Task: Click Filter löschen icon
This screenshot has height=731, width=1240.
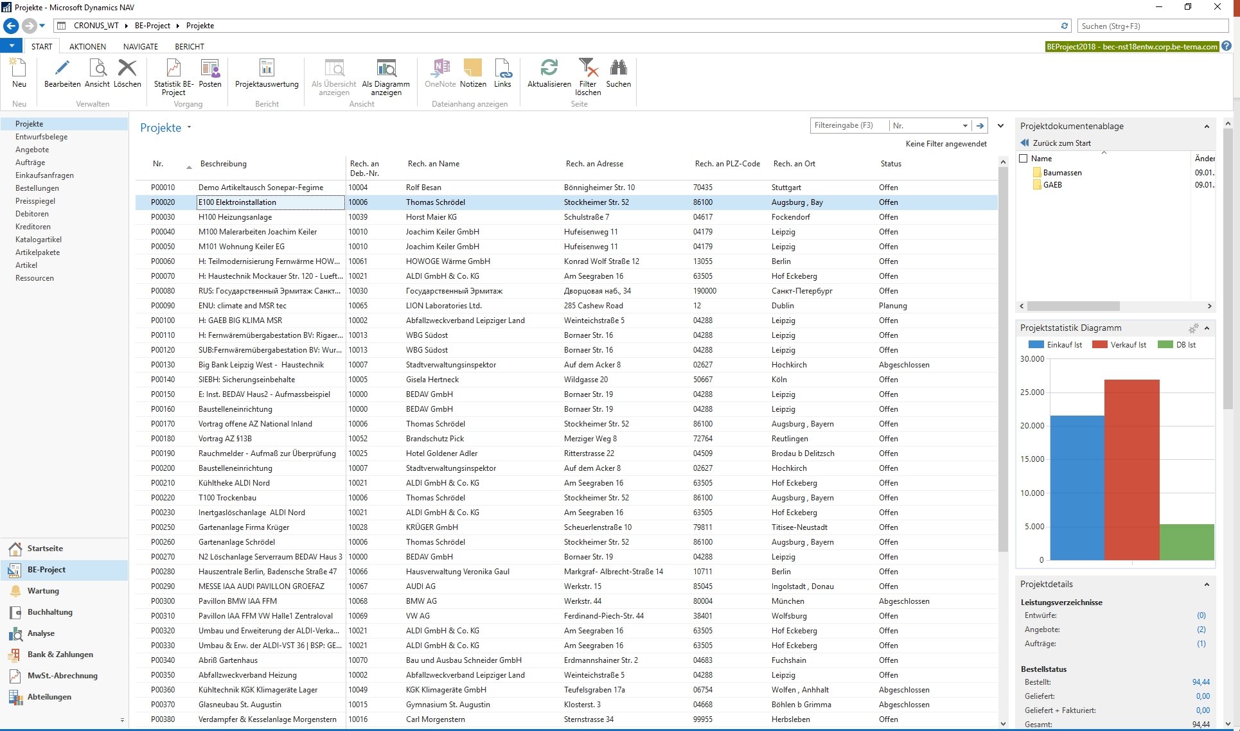Action: [587, 68]
